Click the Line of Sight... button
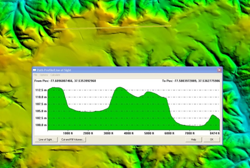This screenshot has width=250, height=168. (46, 140)
